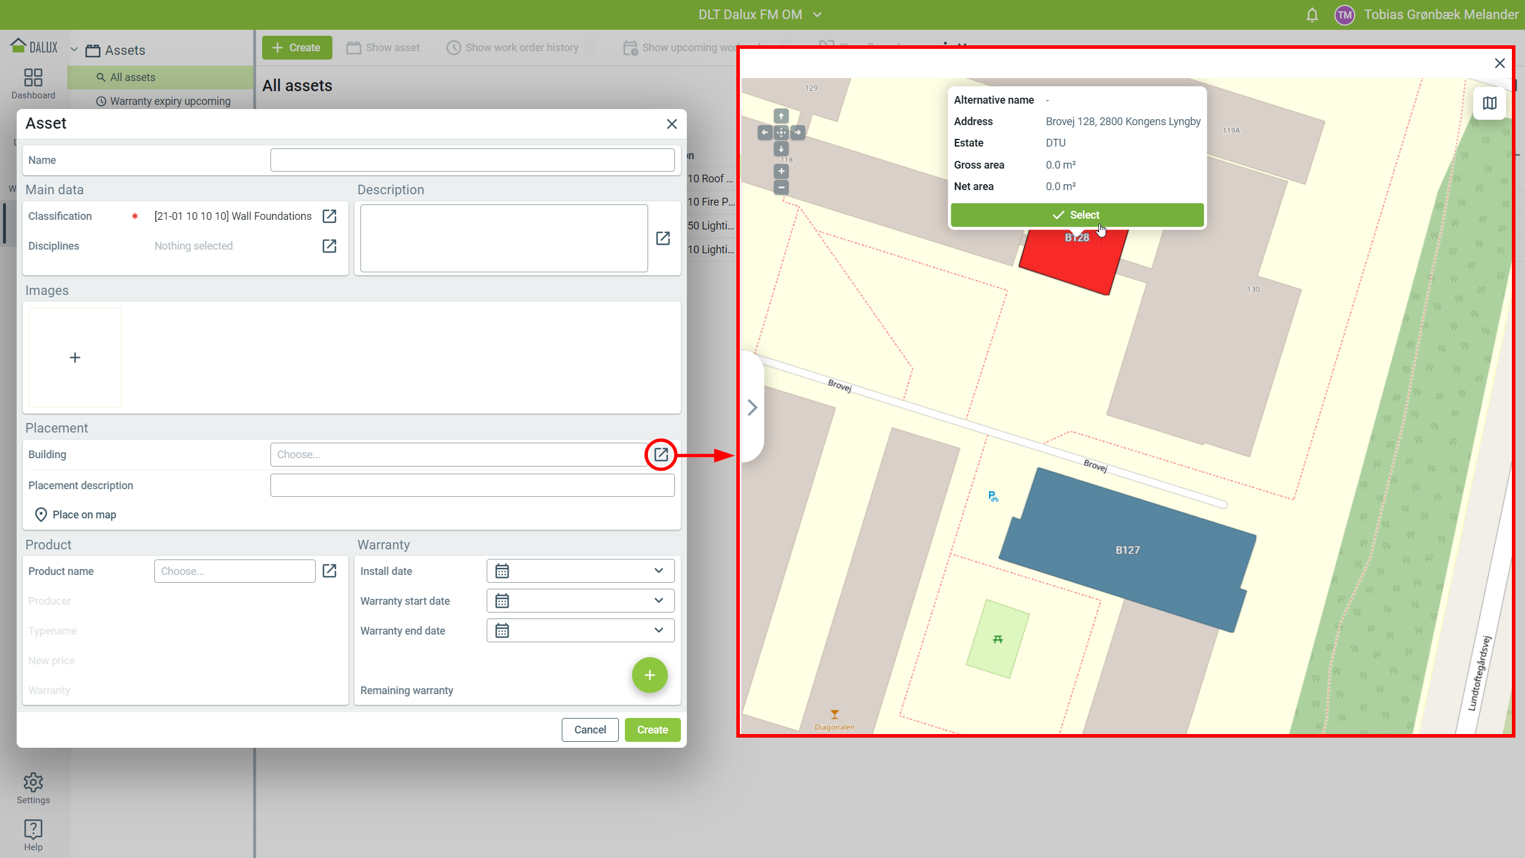Select All assets in sidebar
1525x858 pixels.
pos(132,77)
